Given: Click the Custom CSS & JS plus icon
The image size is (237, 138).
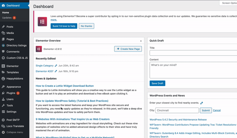Looking at the screenshot, I should click(x=3, y=58).
